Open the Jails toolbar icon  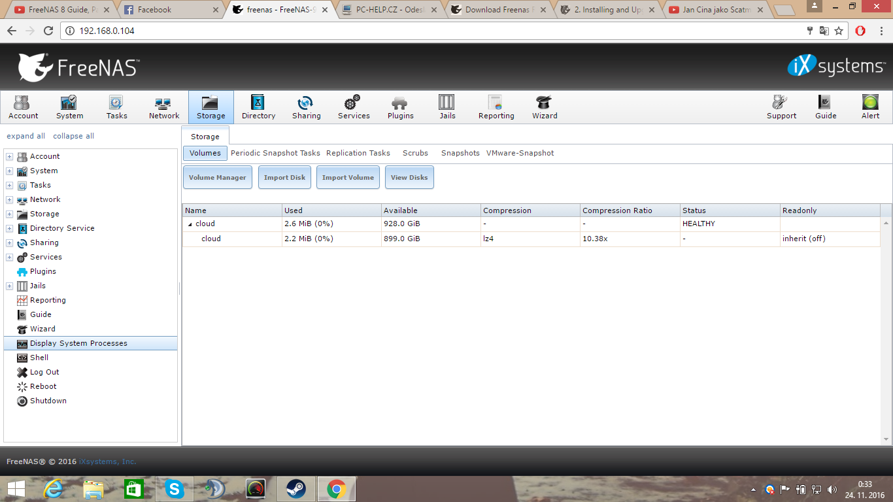tap(447, 107)
